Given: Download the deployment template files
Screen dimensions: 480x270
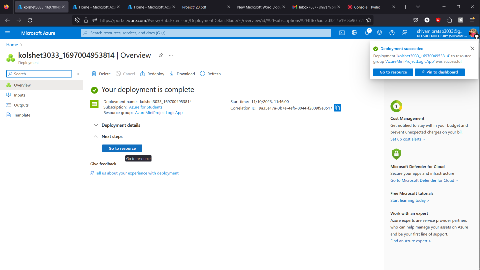Looking at the screenshot, I should click(182, 74).
